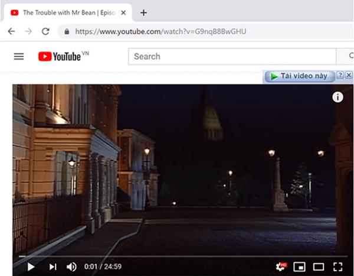Screen dimensions: 354x276
Task: Seek on the video progress bar
Action: 177,256
